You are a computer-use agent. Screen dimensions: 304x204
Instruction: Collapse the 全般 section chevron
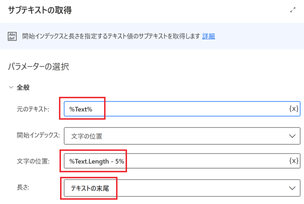tap(11, 87)
